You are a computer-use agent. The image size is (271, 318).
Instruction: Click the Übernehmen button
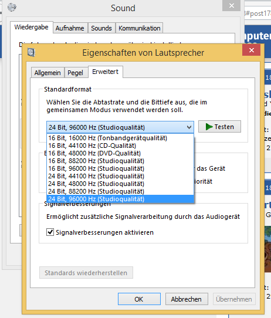[x=234, y=299]
